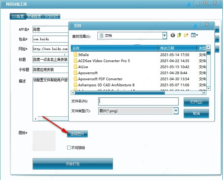223x180 pixels.
Task: Click the apple icon in main title bar
Action: point(188,4)
